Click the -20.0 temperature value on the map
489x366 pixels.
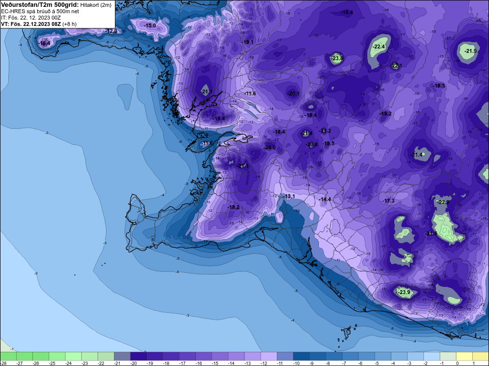click(x=269, y=148)
